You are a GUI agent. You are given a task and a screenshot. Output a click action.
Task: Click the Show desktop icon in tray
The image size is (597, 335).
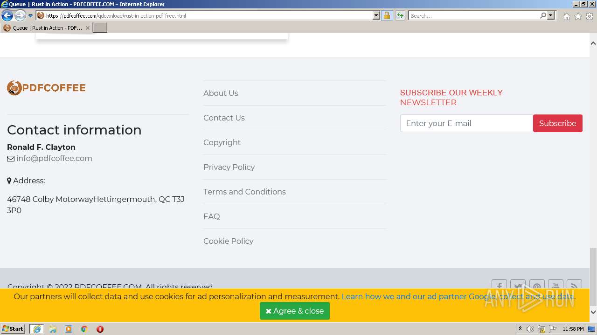pyautogui.click(x=592, y=329)
